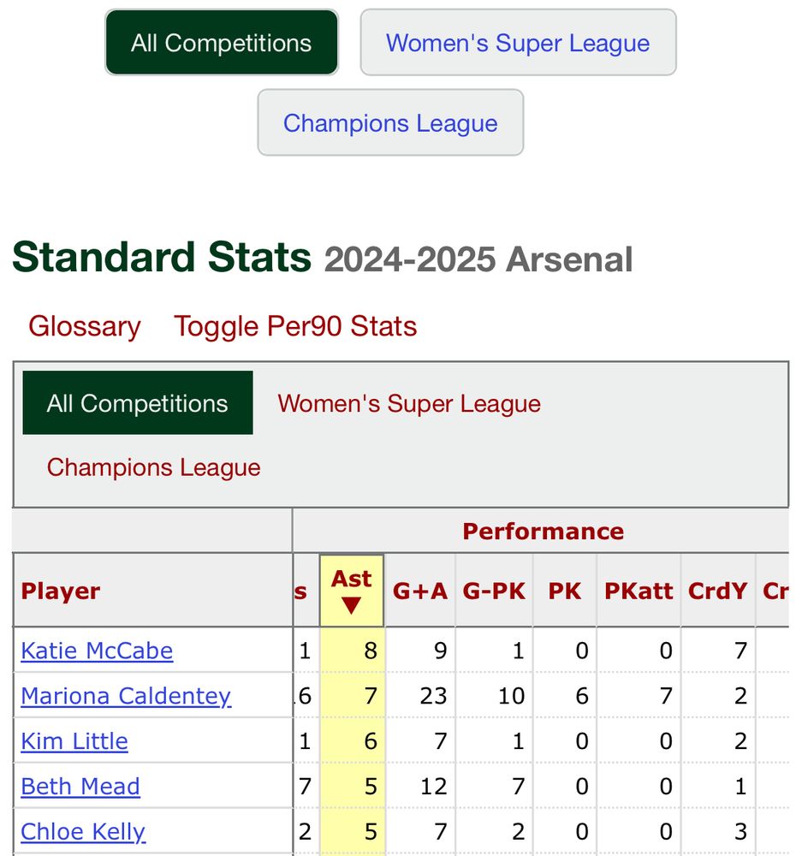
Task: Open the Glossary link
Action: click(85, 326)
